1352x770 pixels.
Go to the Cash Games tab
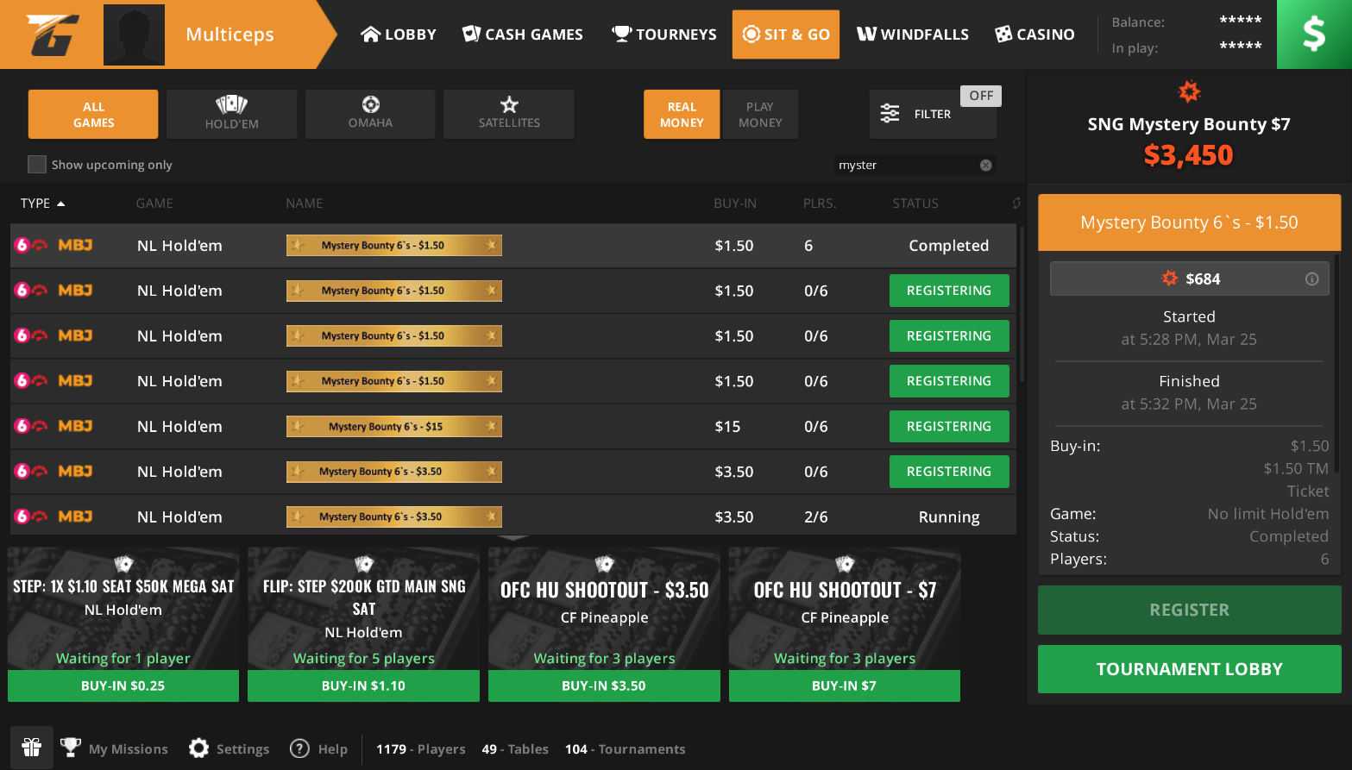[523, 34]
